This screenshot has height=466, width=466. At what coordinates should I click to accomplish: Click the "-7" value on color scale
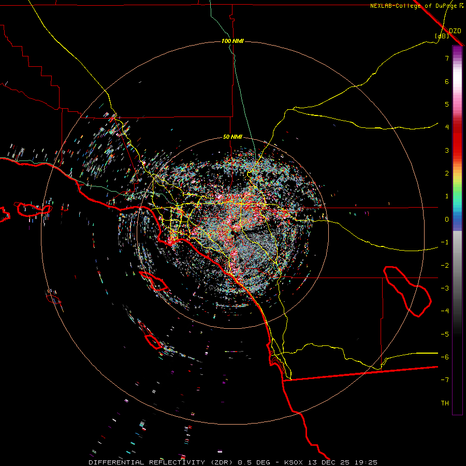(445, 380)
